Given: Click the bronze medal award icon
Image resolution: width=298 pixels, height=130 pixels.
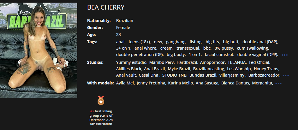Looking at the screenshot, I should [101, 101].
